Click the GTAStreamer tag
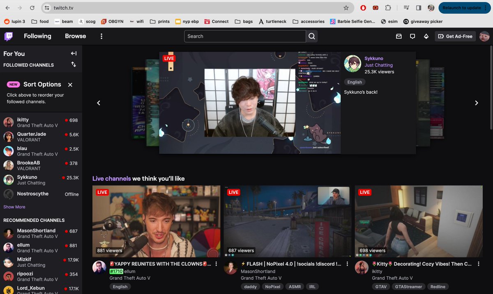The height and width of the screenshot is (294, 493). pyautogui.click(x=408, y=287)
